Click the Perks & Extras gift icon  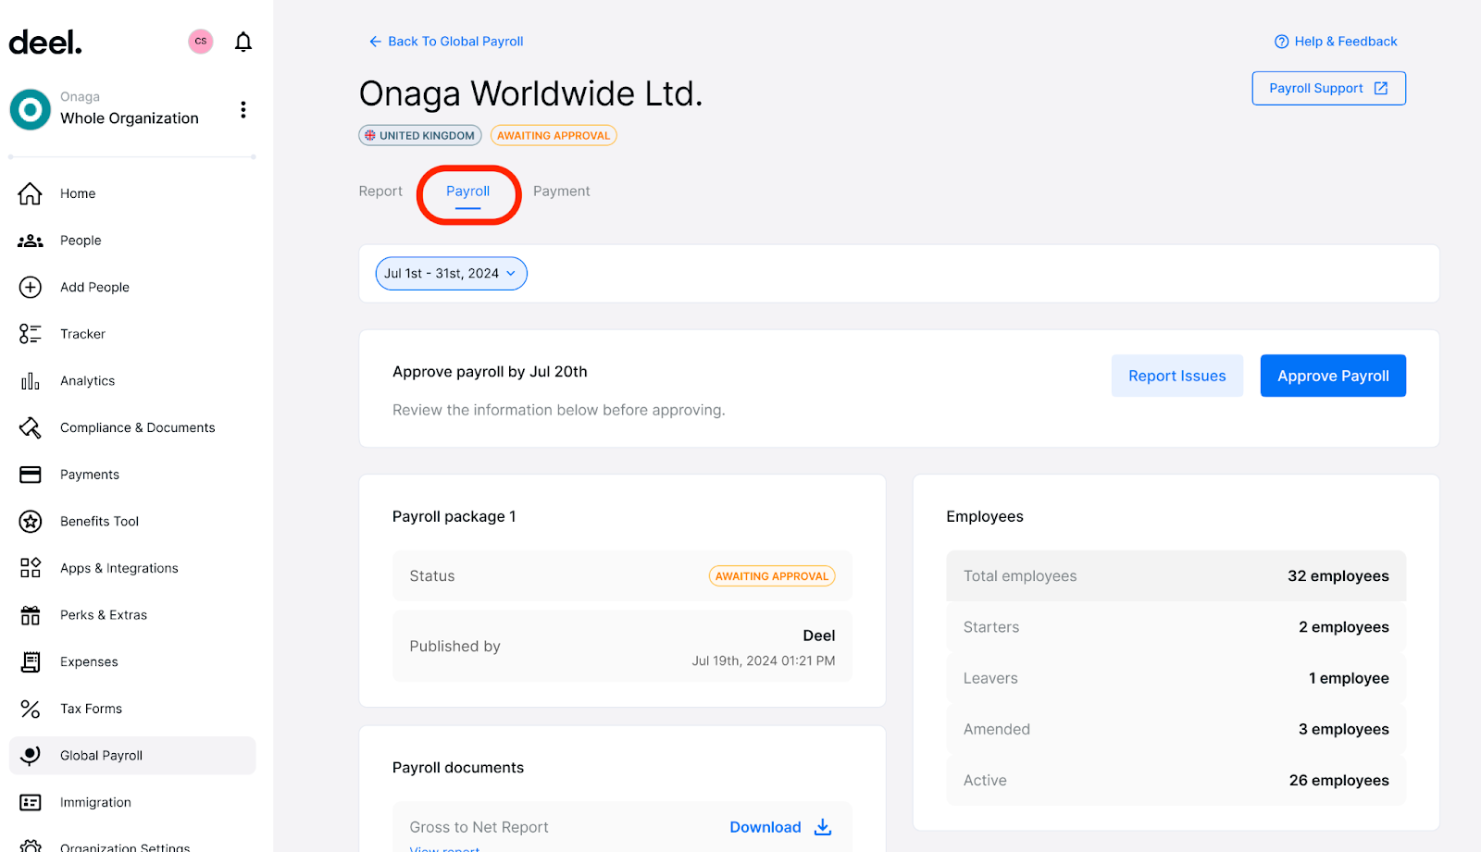coord(31,615)
